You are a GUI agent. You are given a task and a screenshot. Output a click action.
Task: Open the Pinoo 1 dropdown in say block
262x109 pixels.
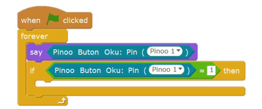[x=164, y=52]
